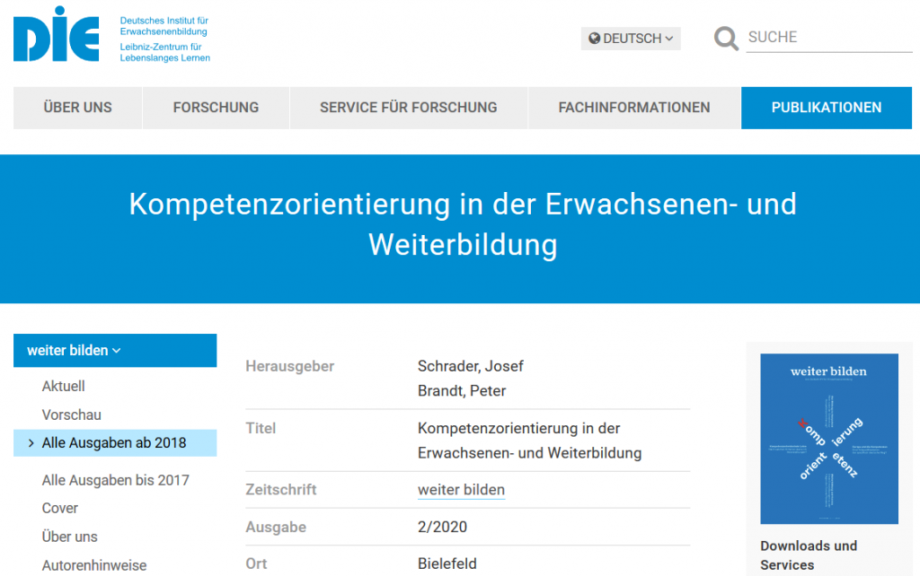Open Aktuell in the sidebar

64,387
